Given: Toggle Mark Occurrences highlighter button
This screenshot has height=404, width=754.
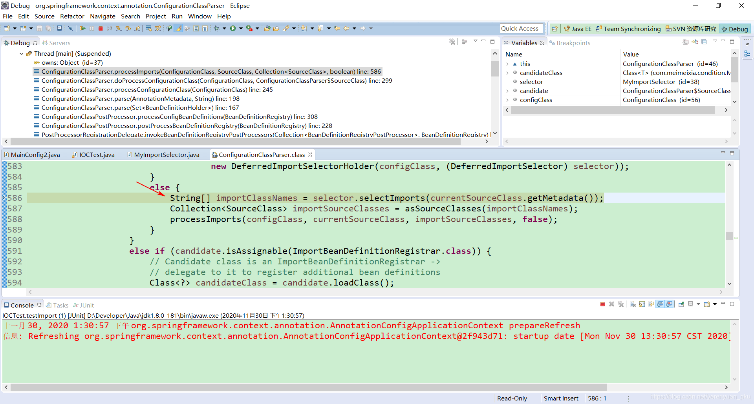Looking at the screenshot, I should coord(178,28).
